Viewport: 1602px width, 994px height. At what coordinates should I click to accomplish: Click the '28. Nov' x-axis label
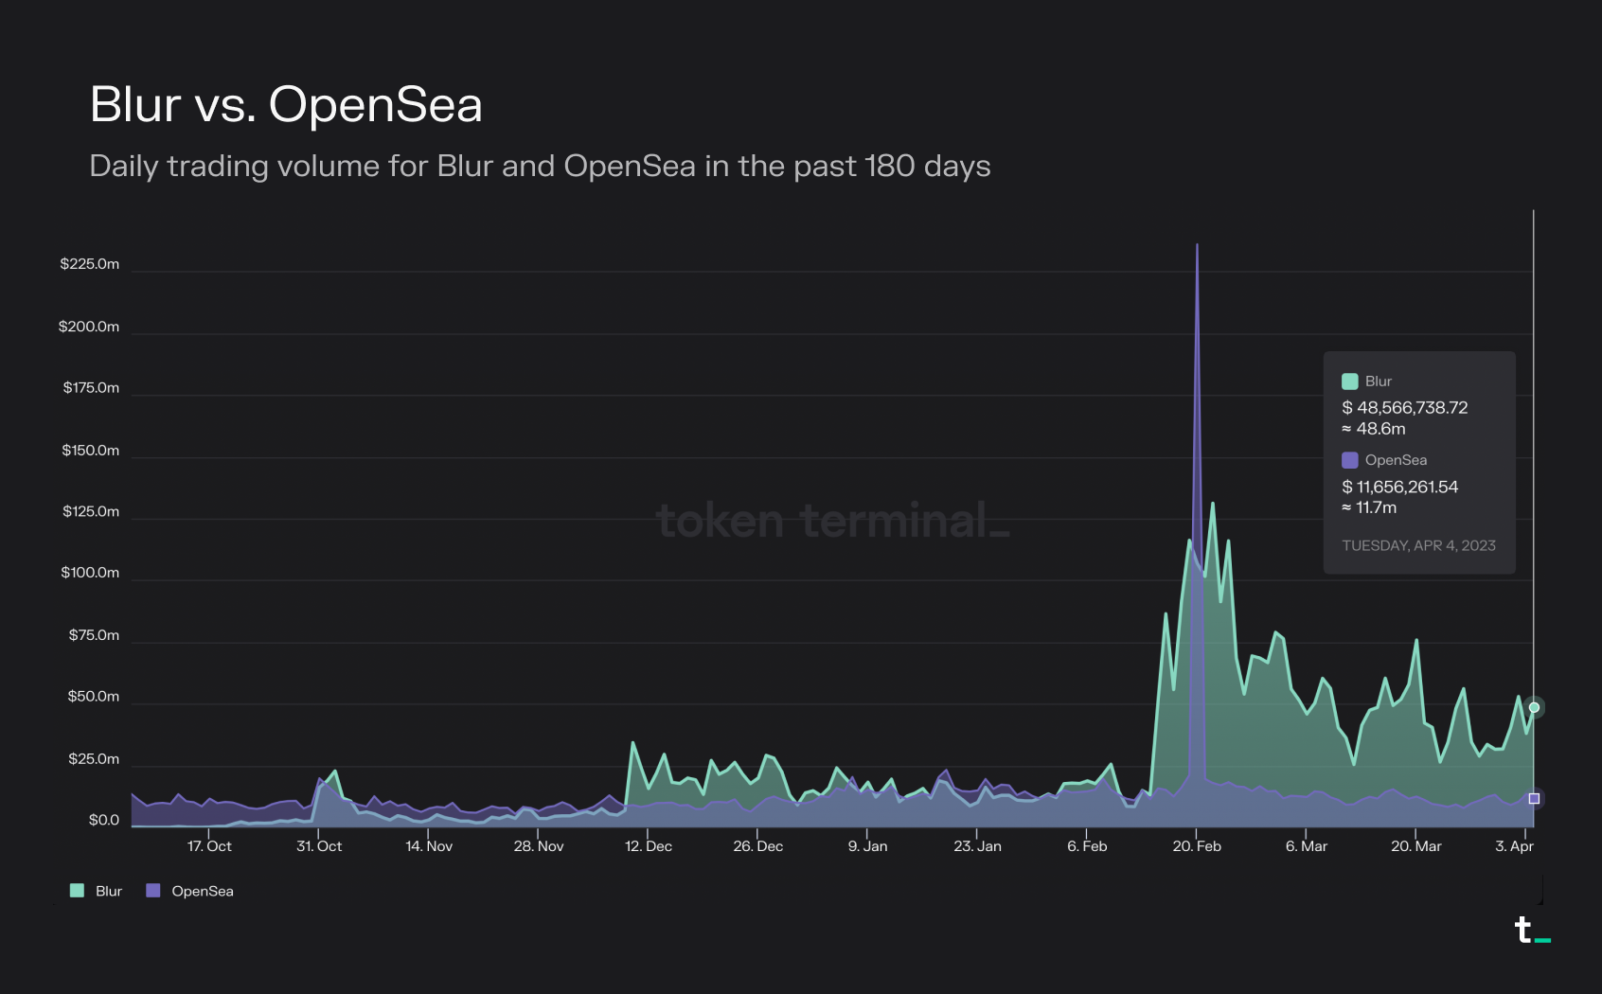539,846
